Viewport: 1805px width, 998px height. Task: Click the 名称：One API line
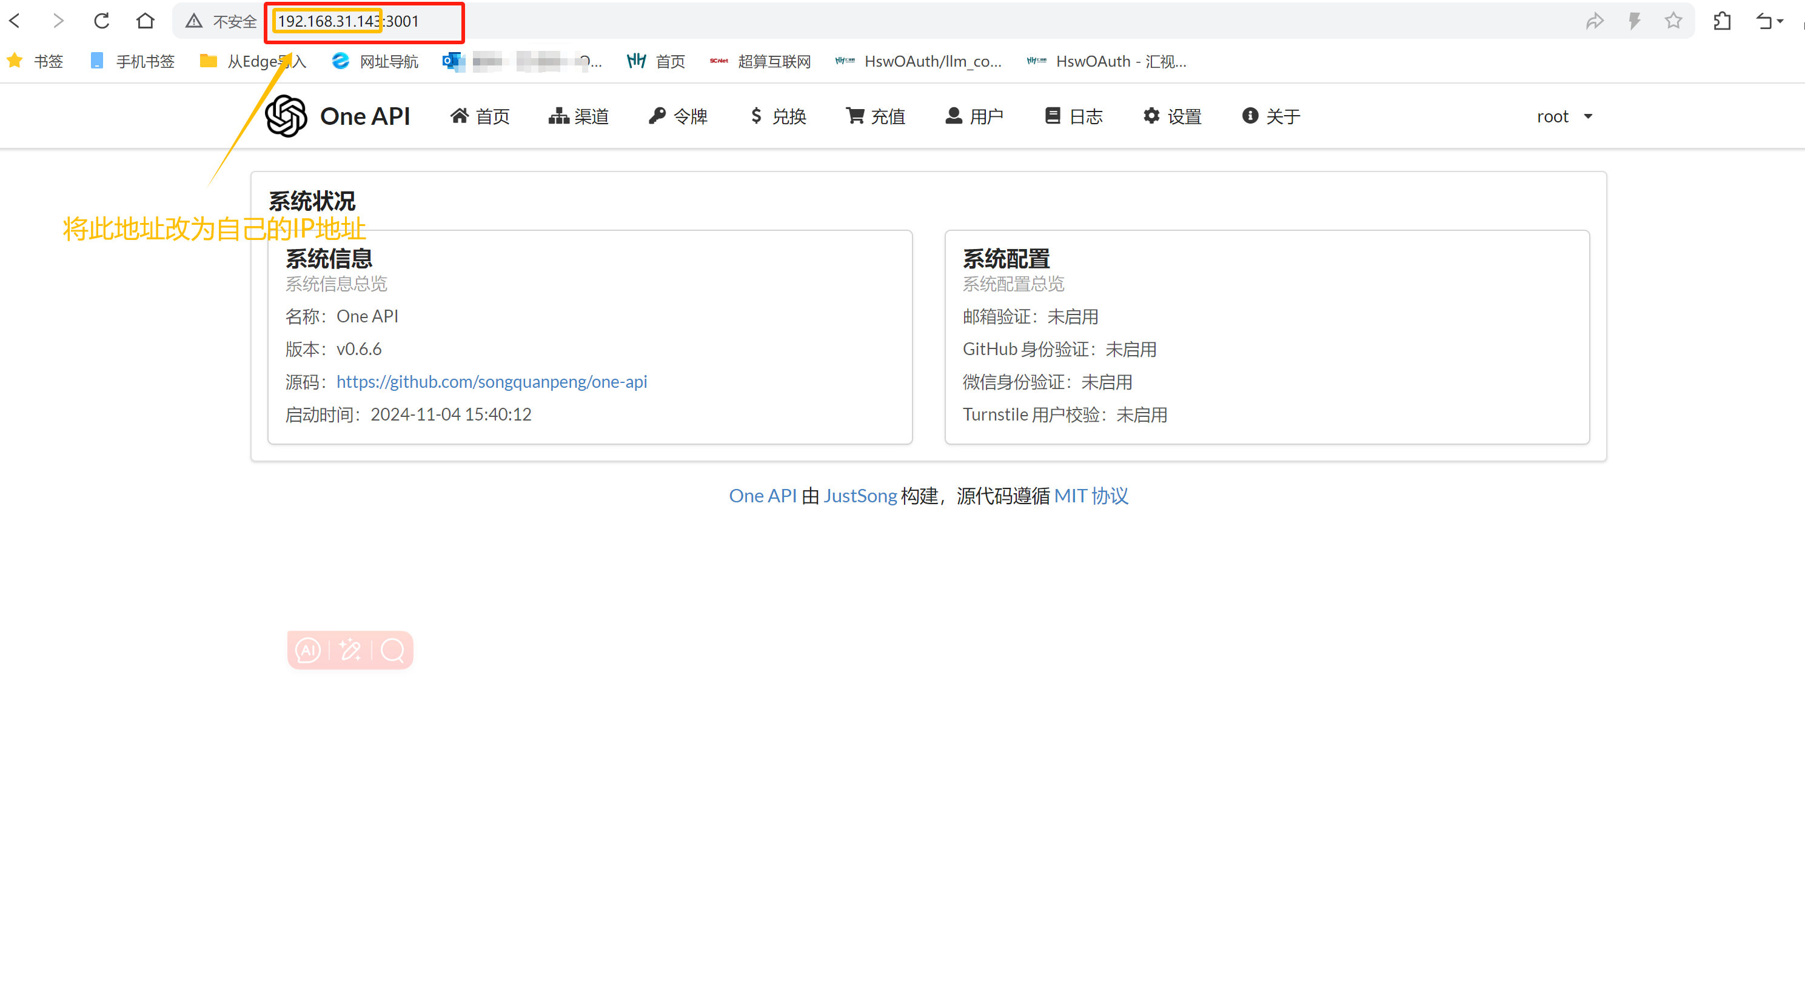tap(341, 316)
